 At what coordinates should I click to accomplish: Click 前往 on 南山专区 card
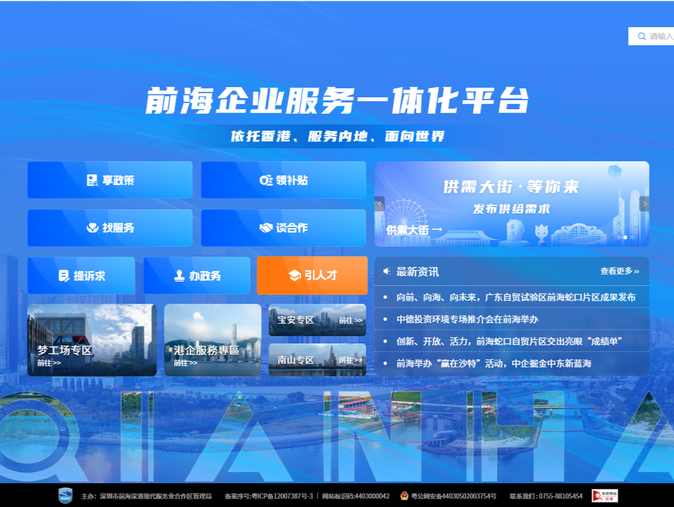click(351, 360)
